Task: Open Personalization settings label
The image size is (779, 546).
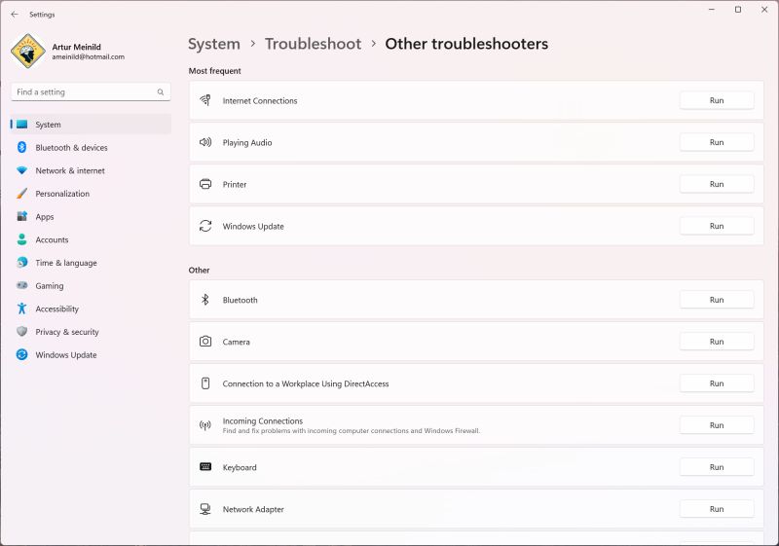Action: [x=62, y=194]
